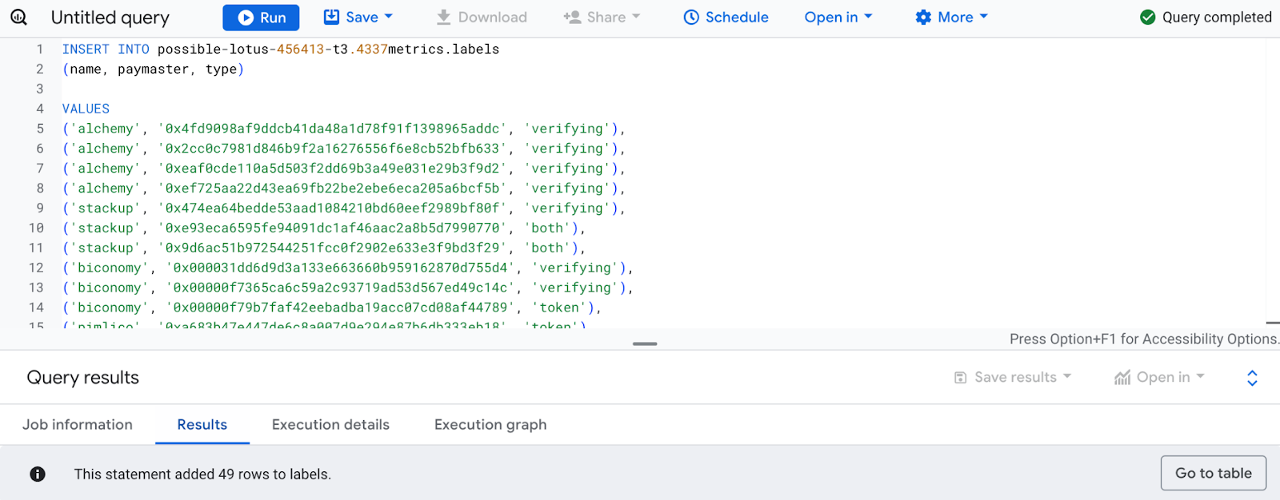Click the Run button's play icon

pyautogui.click(x=246, y=18)
